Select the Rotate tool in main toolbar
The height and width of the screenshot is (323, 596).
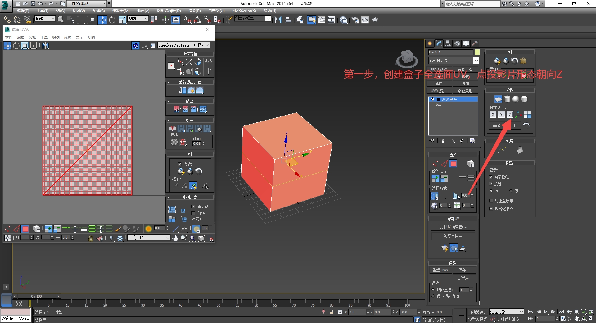pos(112,20)
